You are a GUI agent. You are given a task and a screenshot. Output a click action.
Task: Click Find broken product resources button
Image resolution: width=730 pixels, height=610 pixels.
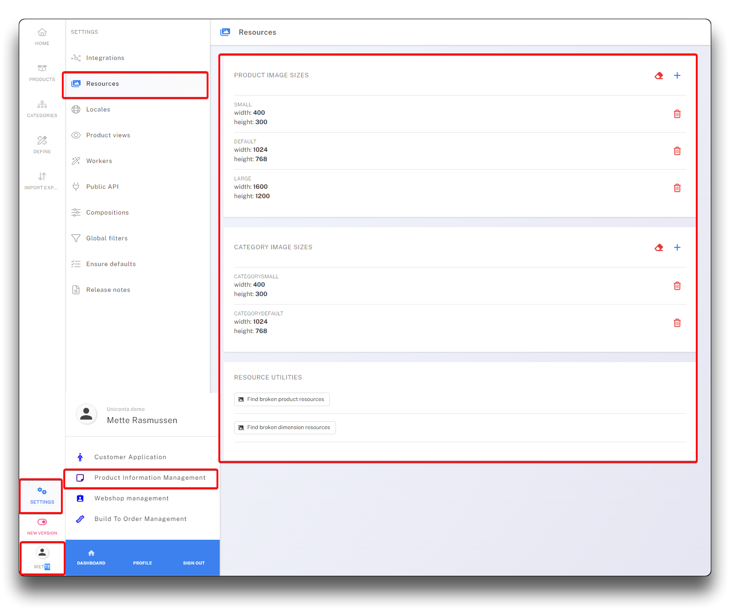282,400
